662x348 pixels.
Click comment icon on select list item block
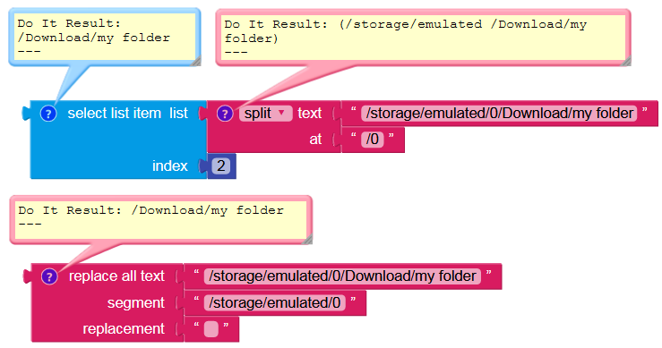(48, 114)
